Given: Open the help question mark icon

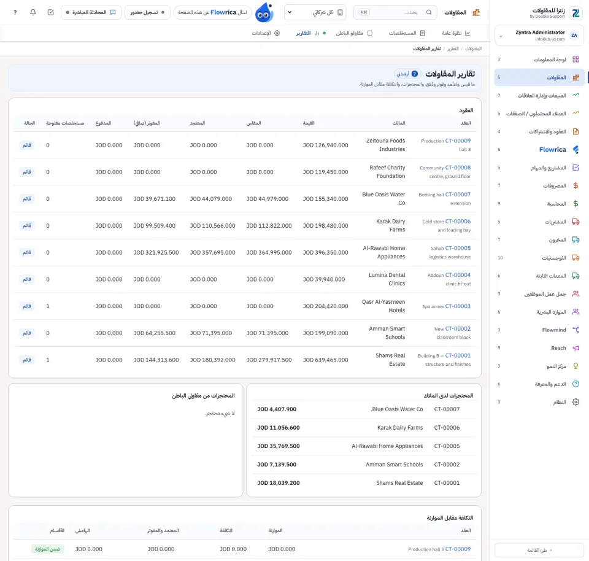Looking at the screenshot, I should (15, 12).
